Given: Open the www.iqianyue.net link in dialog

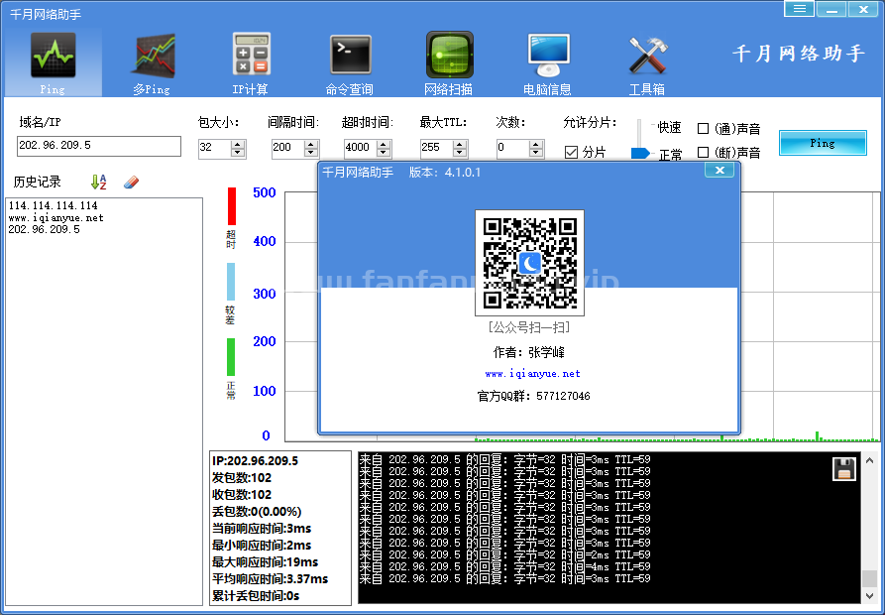Looking at the screenshot, I should tap(532, 374).
